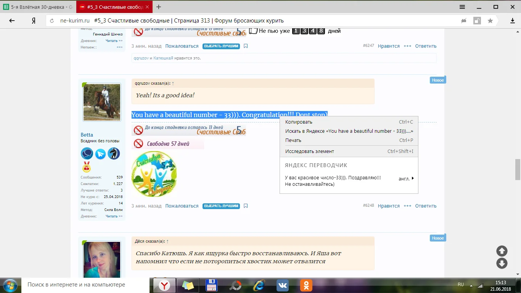Open the floppy disk app on the taskbar
This screenshot has width=521, height=293.
(x=212, y=285)
